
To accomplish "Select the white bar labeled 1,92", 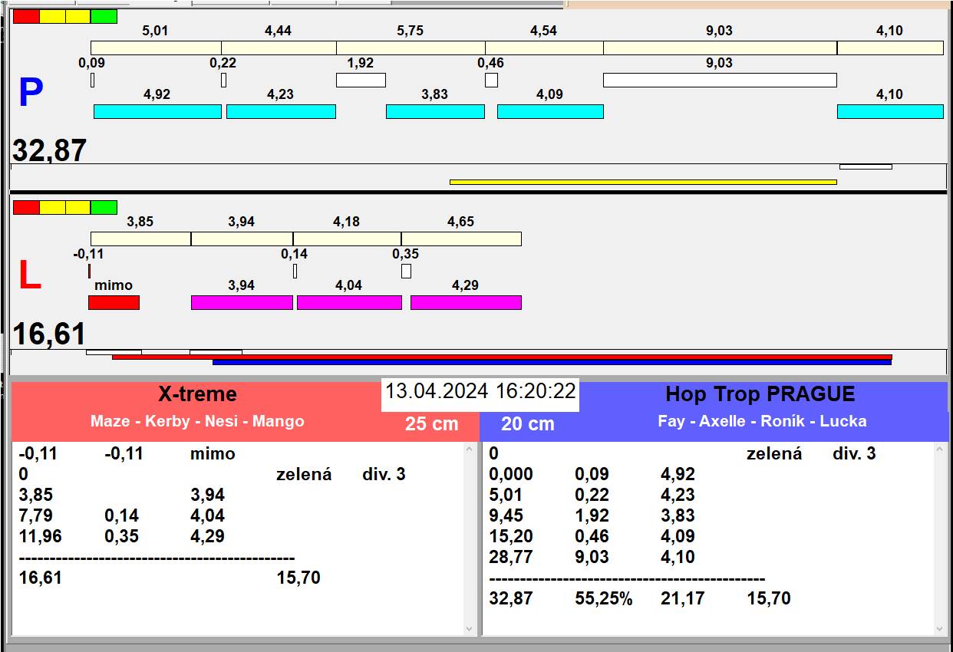I will (361, 80).
